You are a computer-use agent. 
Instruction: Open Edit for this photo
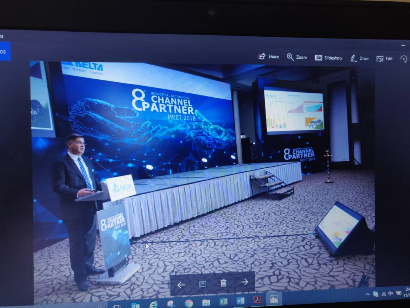[384, 59]
